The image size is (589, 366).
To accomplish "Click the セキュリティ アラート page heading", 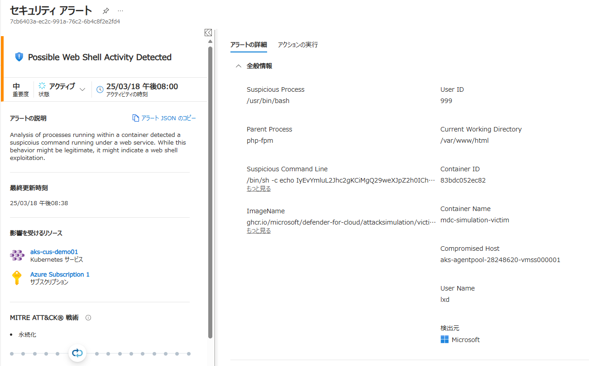I will pyautogui.click(x=51, y=10).
